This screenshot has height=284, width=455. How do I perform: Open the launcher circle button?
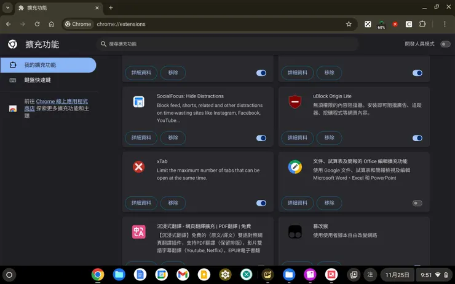[9, 275]
